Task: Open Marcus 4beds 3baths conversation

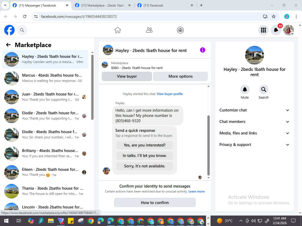Action: (x=45, y=78)
